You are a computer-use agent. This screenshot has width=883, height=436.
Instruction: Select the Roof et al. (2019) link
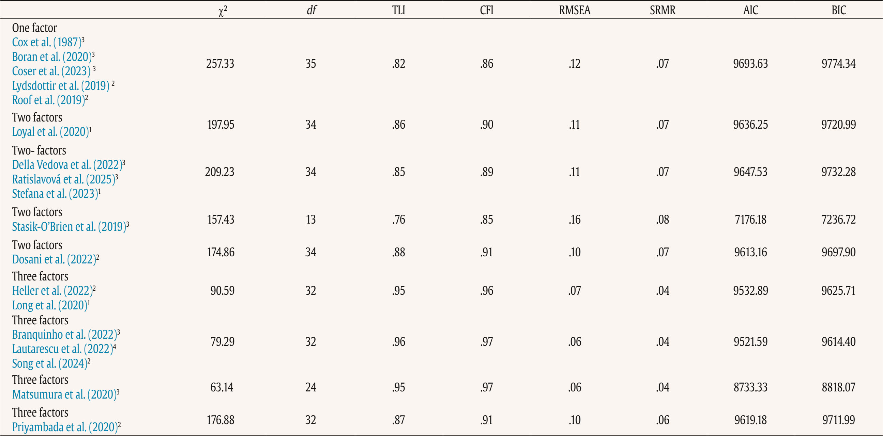pyautogui.click(x=48, y=100)
